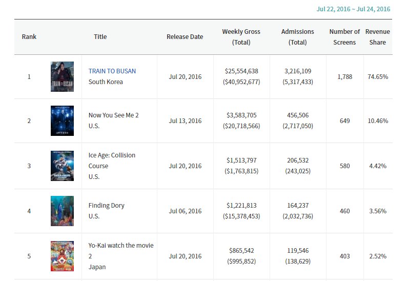
Task: Click the Yo-Kai Watch movie poster
Action: pos(62,256)
